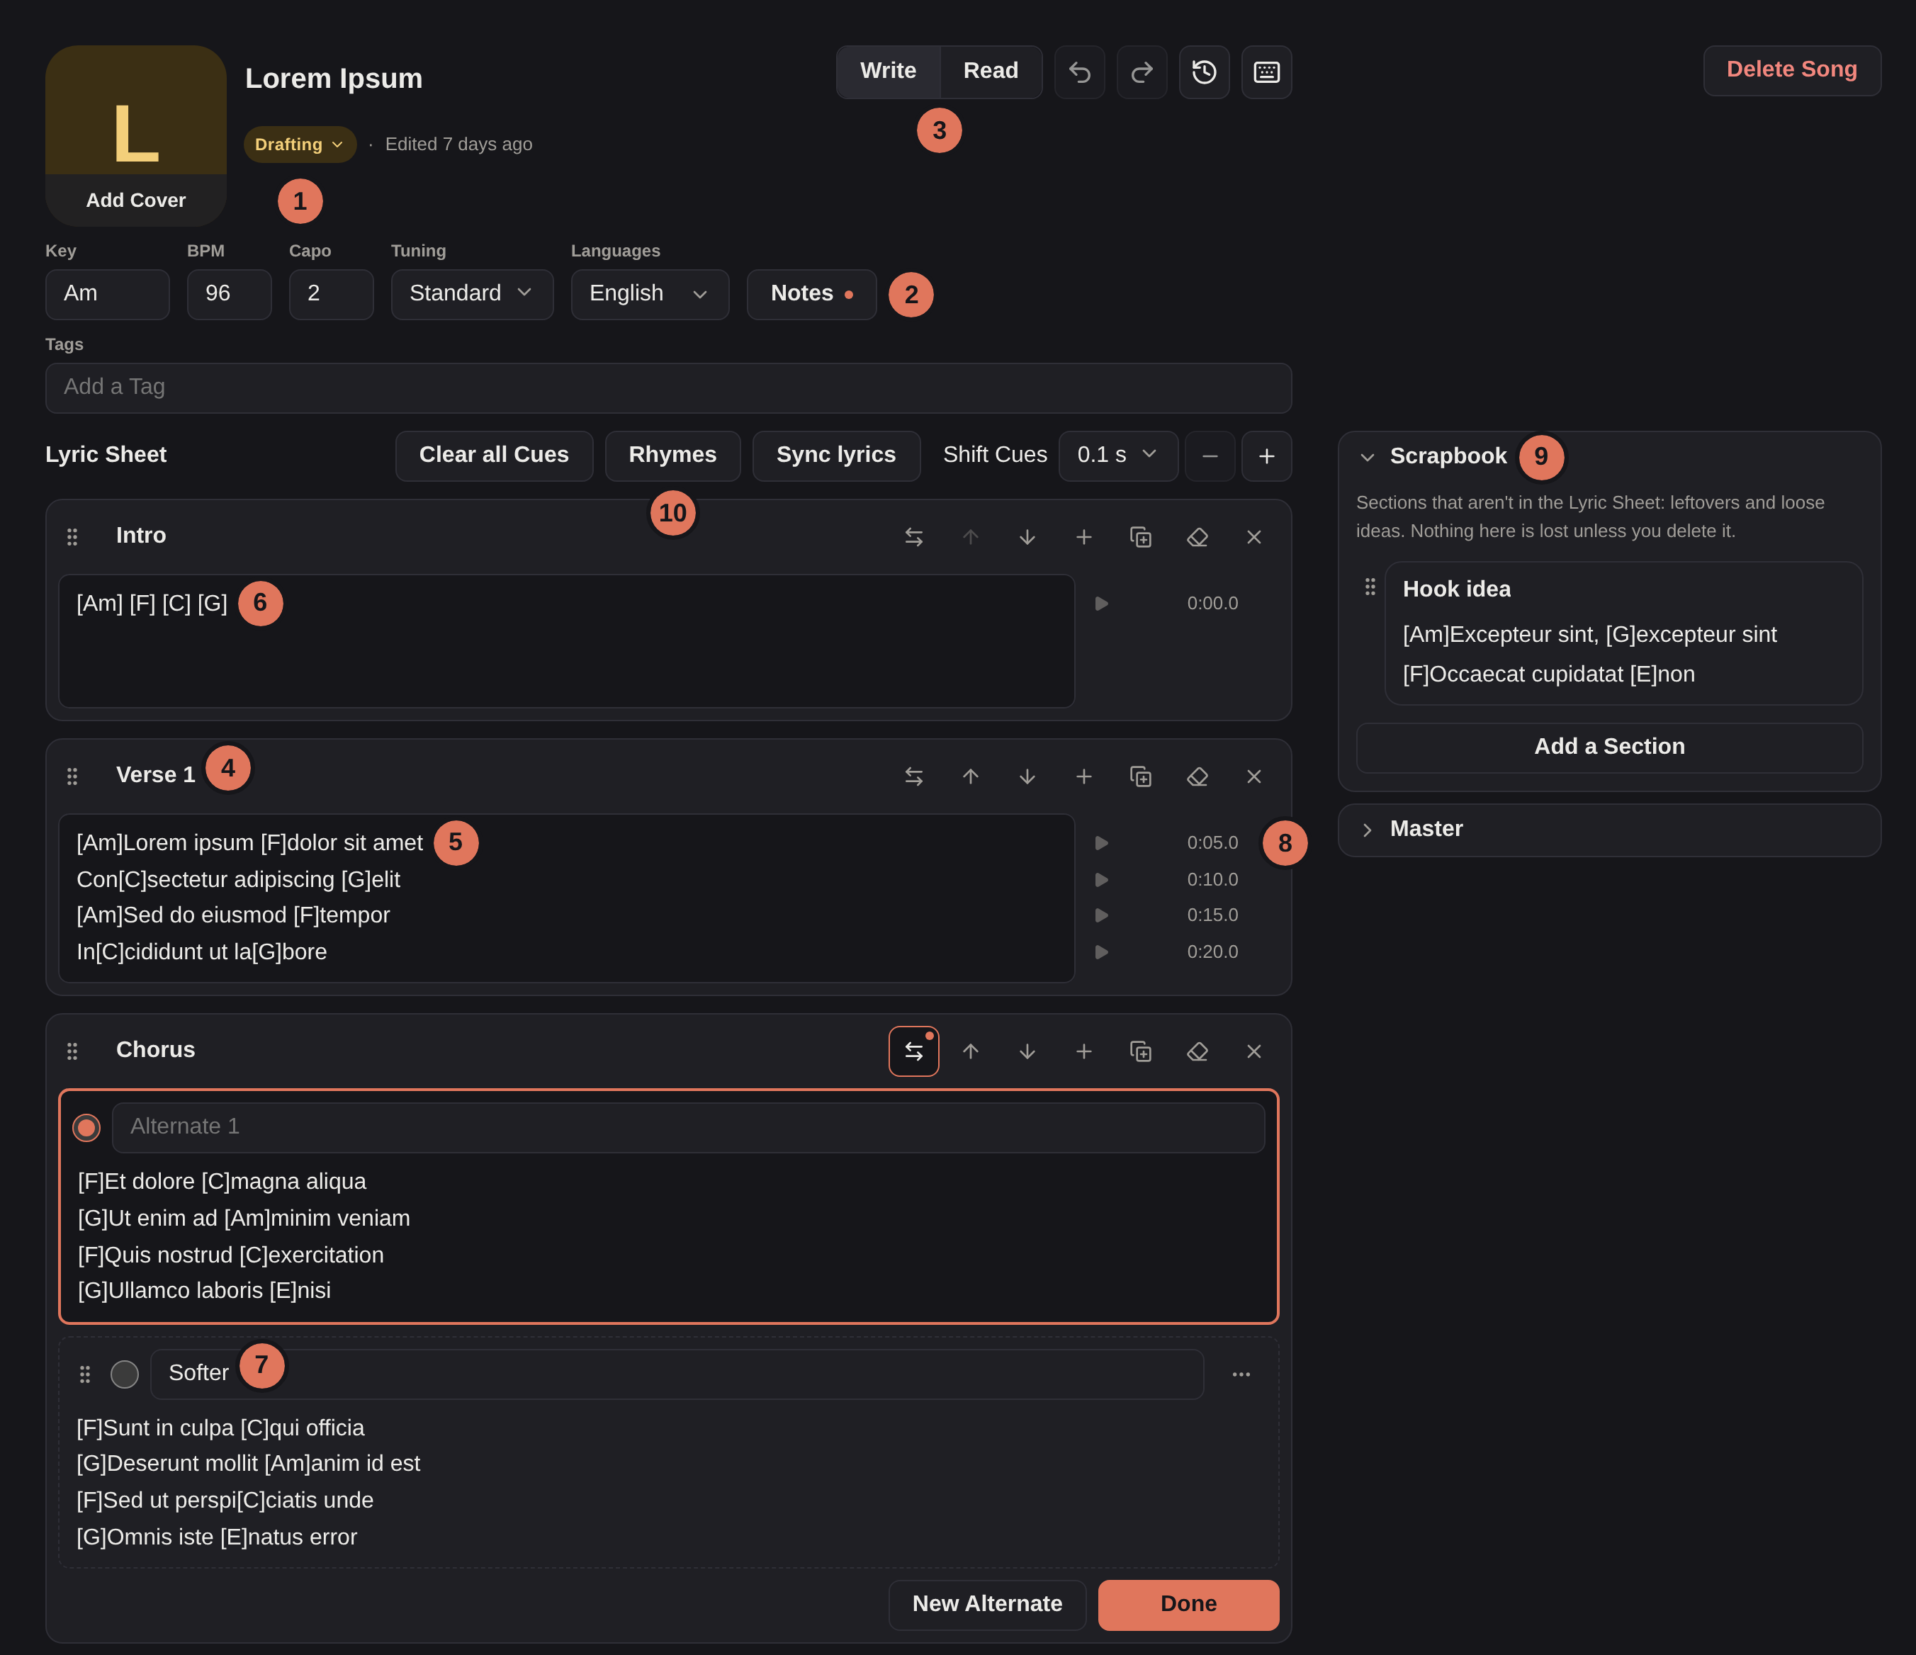Select the Alternate 1 radio button
This screenshot has height=1655, width=1916.
pos(87,1128)
